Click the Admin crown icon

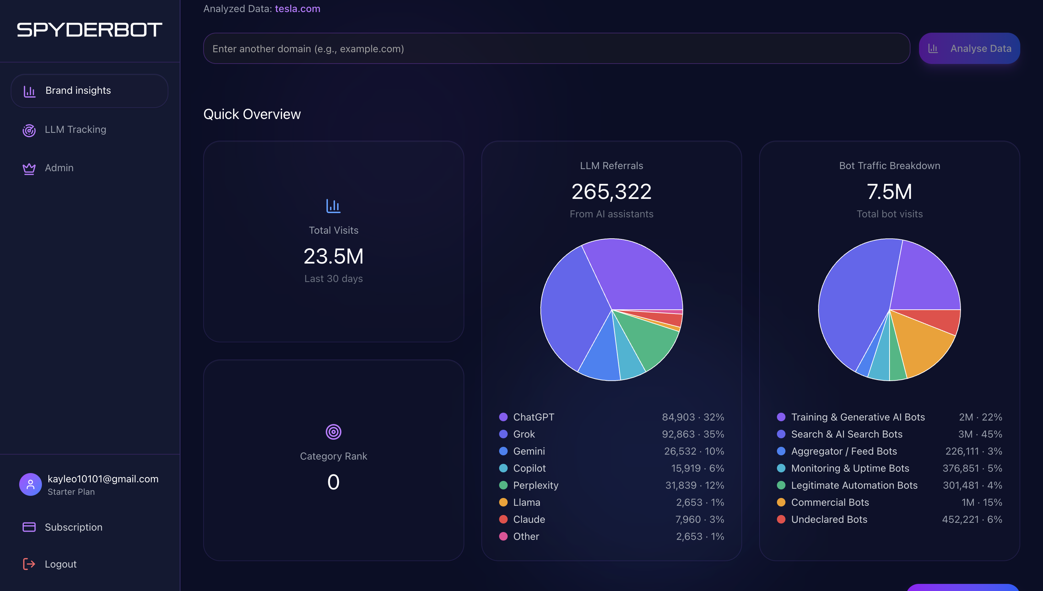(29, 168)
